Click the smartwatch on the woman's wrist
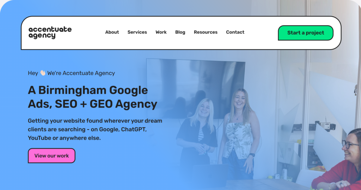This screenshot has height=190, width=361. click(252, 155)
